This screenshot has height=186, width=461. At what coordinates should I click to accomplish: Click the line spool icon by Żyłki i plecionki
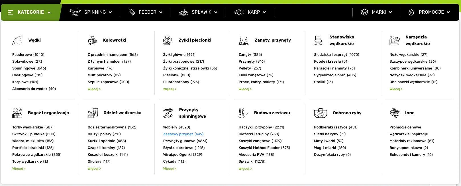(x=168, y=40)
